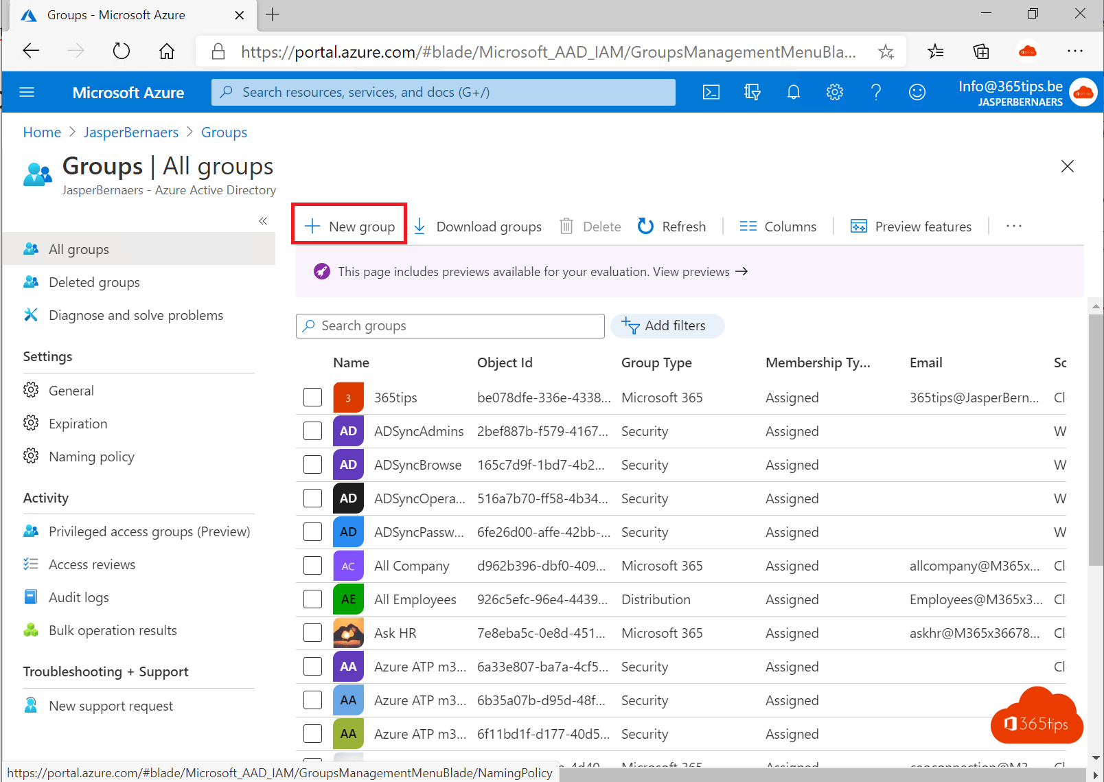Open the JASPERBERNAERS account avatar
Image resolution: width=1104 pixels, height=782 pixels.
(1083, 91)
